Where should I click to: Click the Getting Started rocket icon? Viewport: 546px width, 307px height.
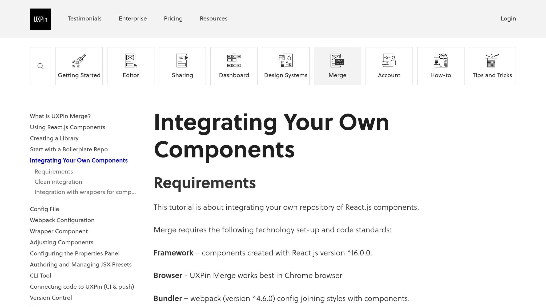click(79, 60)
